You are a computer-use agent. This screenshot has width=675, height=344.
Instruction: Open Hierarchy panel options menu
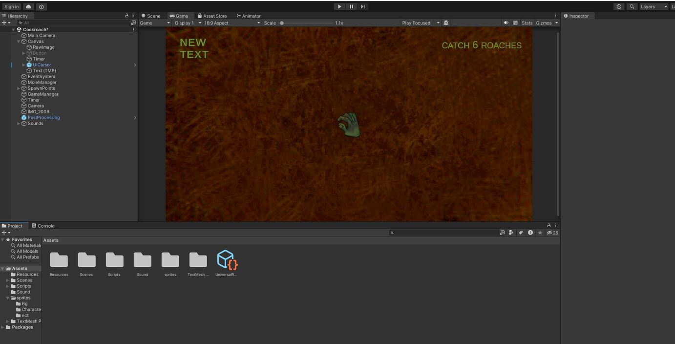coord(133,16)
